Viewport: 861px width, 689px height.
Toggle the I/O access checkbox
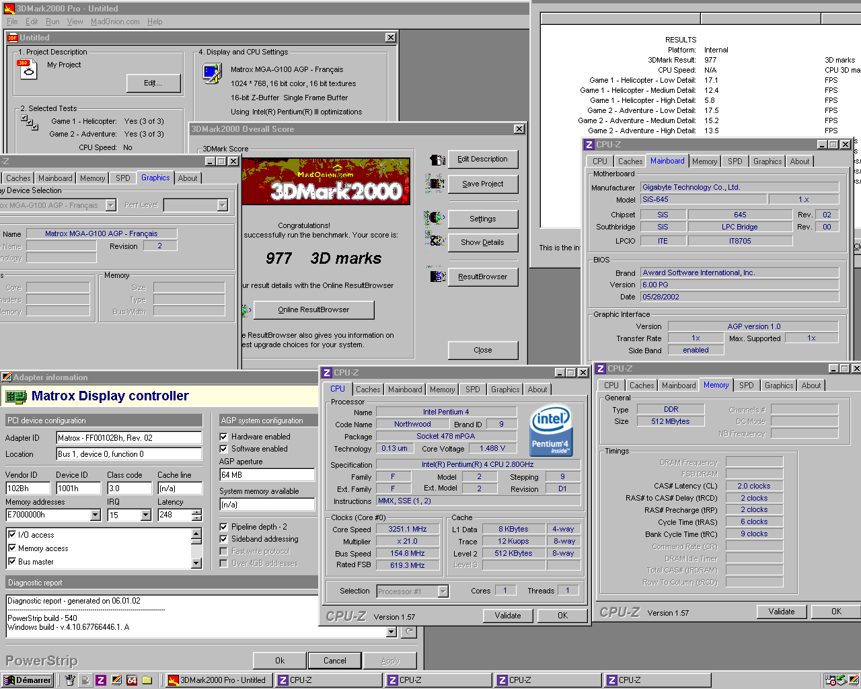click(12, 534)
